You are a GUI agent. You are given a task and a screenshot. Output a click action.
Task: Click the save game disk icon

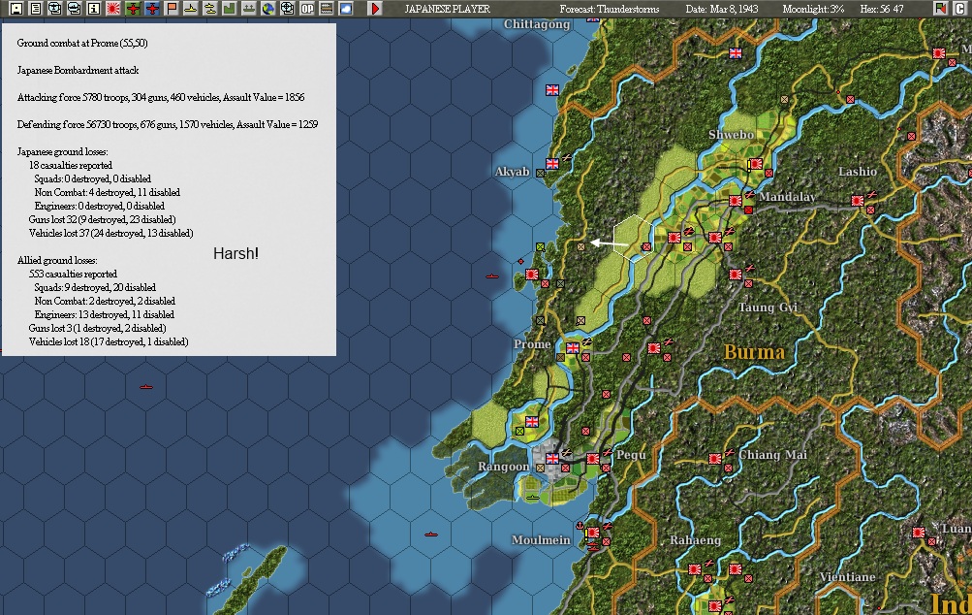pyautogui.click(x=16, y=8)
